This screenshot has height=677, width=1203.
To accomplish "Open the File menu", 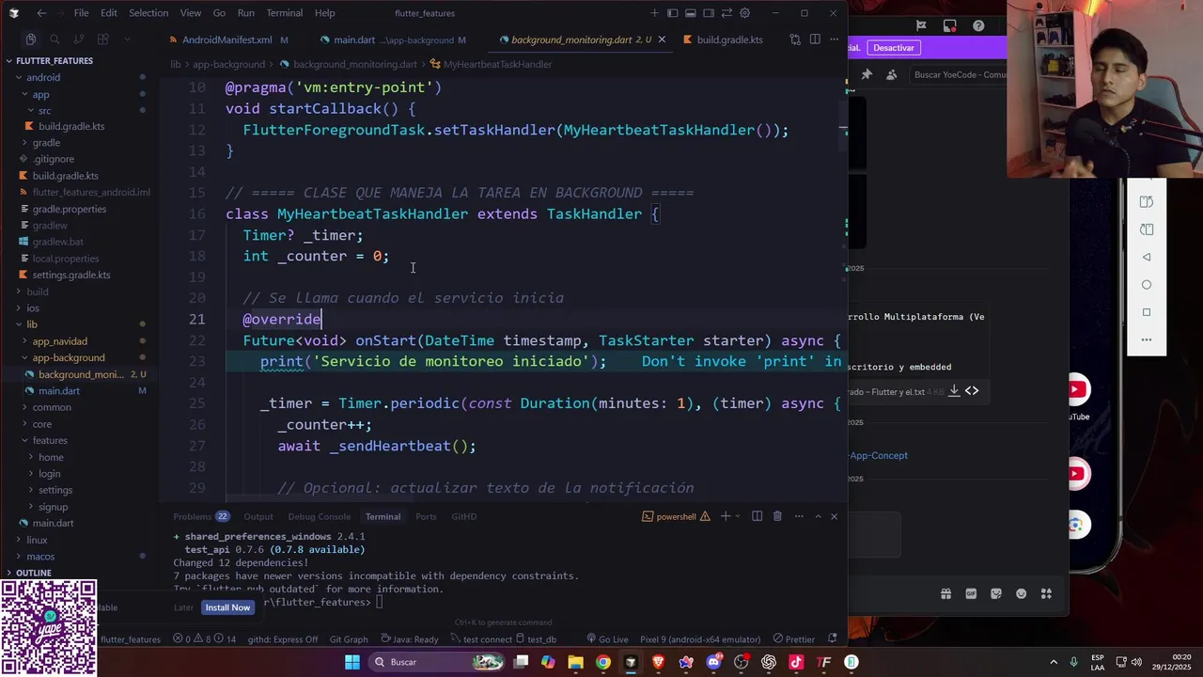I will (81, 13).
